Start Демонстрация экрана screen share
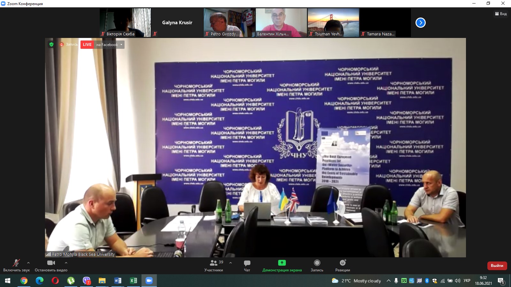Viewport: 511px width, 287px height. pos(282,265)
